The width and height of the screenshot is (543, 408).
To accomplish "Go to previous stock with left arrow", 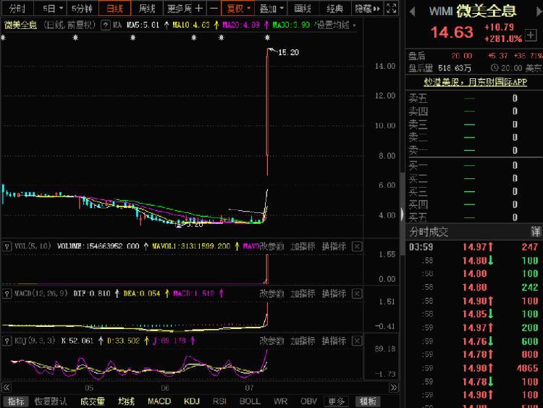I will (x=412, y=12).
